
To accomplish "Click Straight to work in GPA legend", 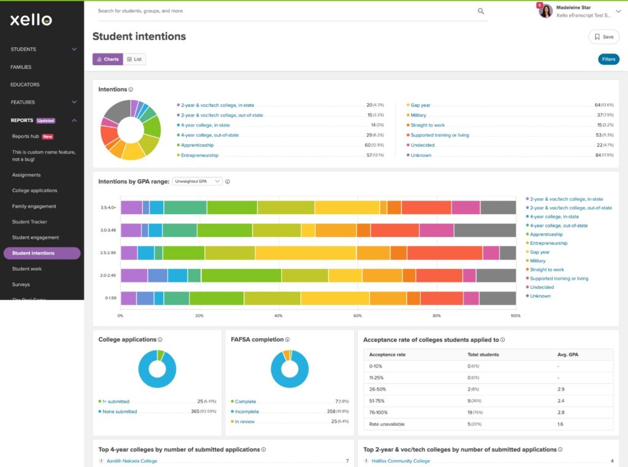I will 546,269.
